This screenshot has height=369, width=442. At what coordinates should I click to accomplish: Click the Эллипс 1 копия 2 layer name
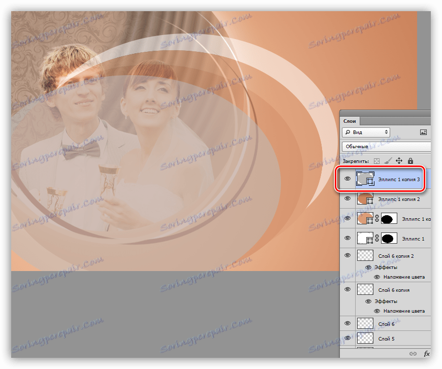click(399, 199)
